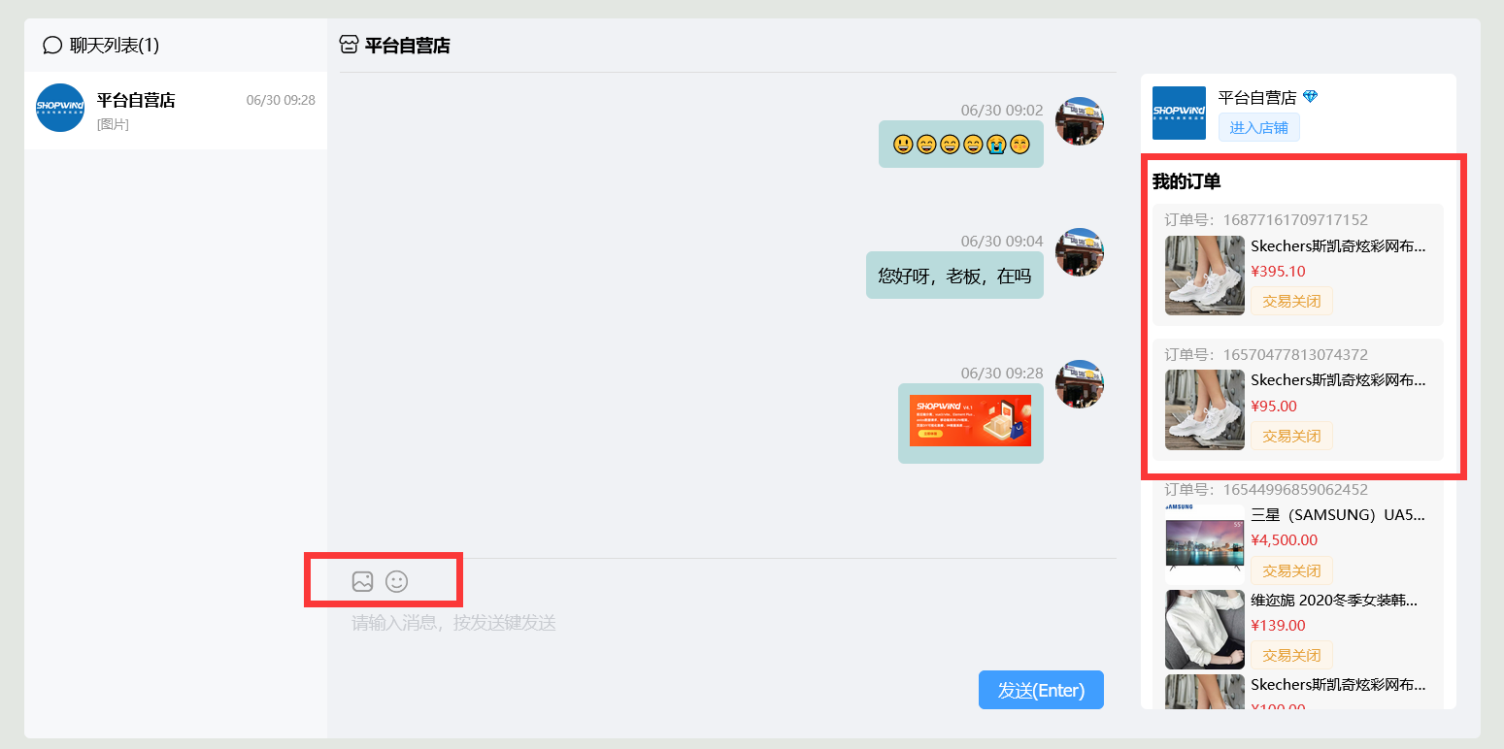
Task: Click 交易关闭 tag under ¥395.10 order
Action: pyautogui.click(x=1291, y=301)
